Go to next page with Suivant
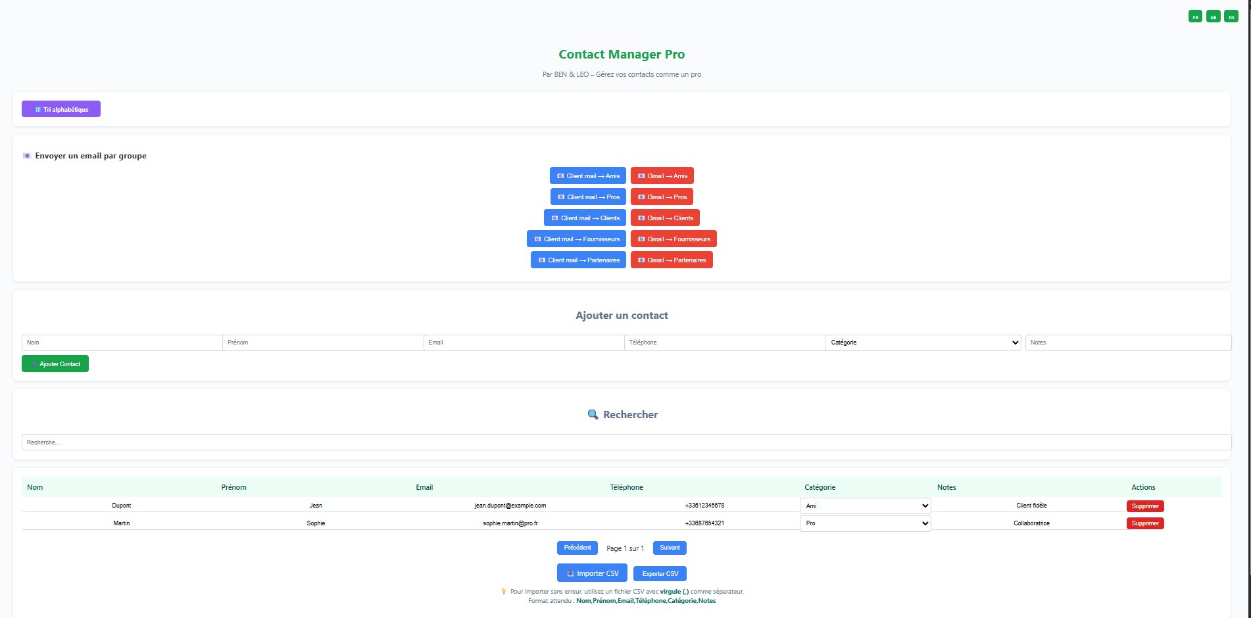 pyautogui.click(x=670, y=548)
